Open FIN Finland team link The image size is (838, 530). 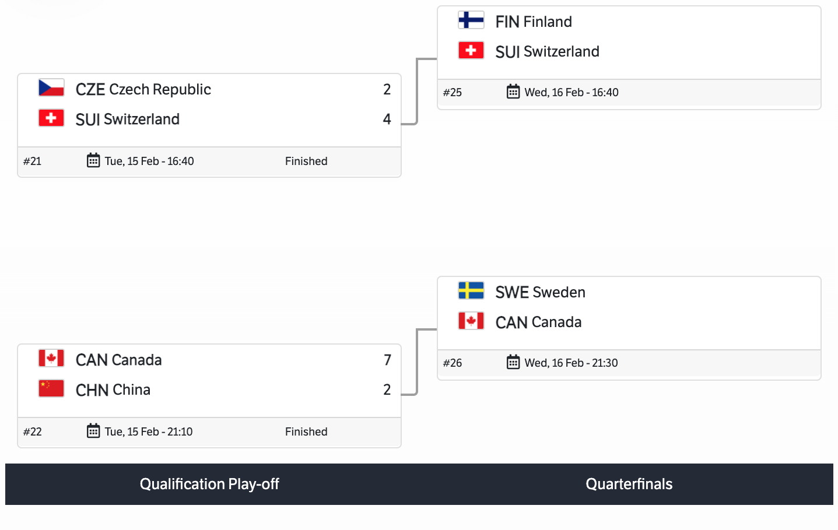534,22
